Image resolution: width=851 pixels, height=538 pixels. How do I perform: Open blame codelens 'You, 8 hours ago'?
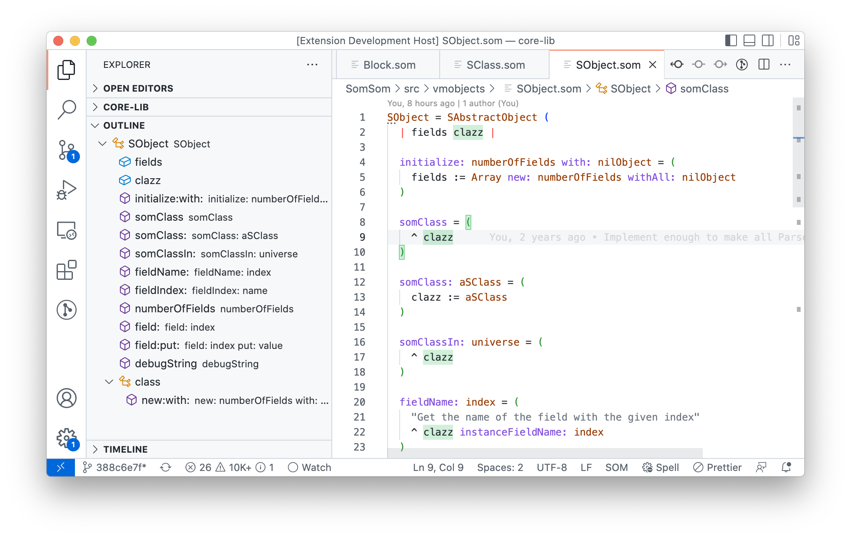click(x=453, y=103)
